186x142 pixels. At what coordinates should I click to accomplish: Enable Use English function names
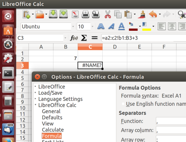tap(123, 104)
